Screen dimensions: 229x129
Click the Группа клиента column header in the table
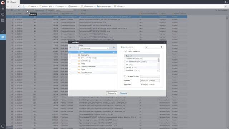point(179,14)
